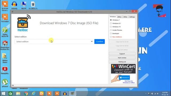
Task: Click the Support button
Action: (x=122, y=54)
